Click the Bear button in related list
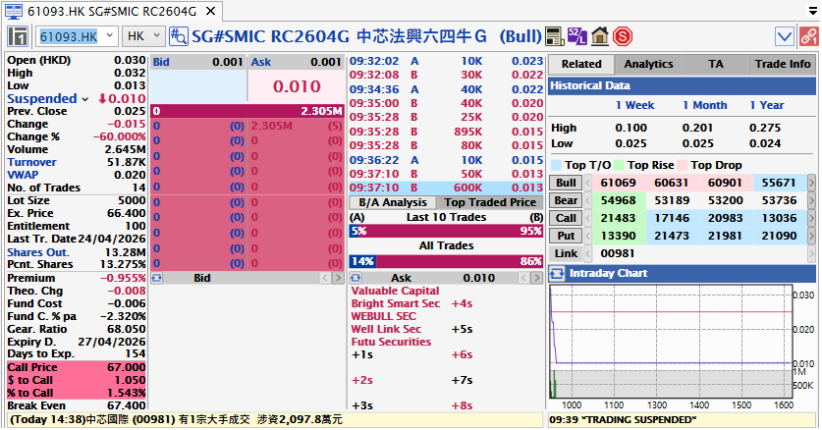The height and width of the screenshot is (430, 822). [x=566, y=200]
